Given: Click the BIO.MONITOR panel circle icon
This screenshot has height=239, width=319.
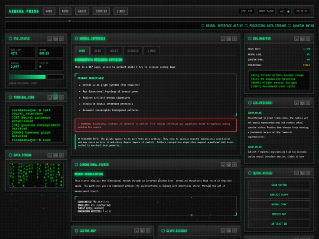Looking at the screenshot, I should click(250, 38).
